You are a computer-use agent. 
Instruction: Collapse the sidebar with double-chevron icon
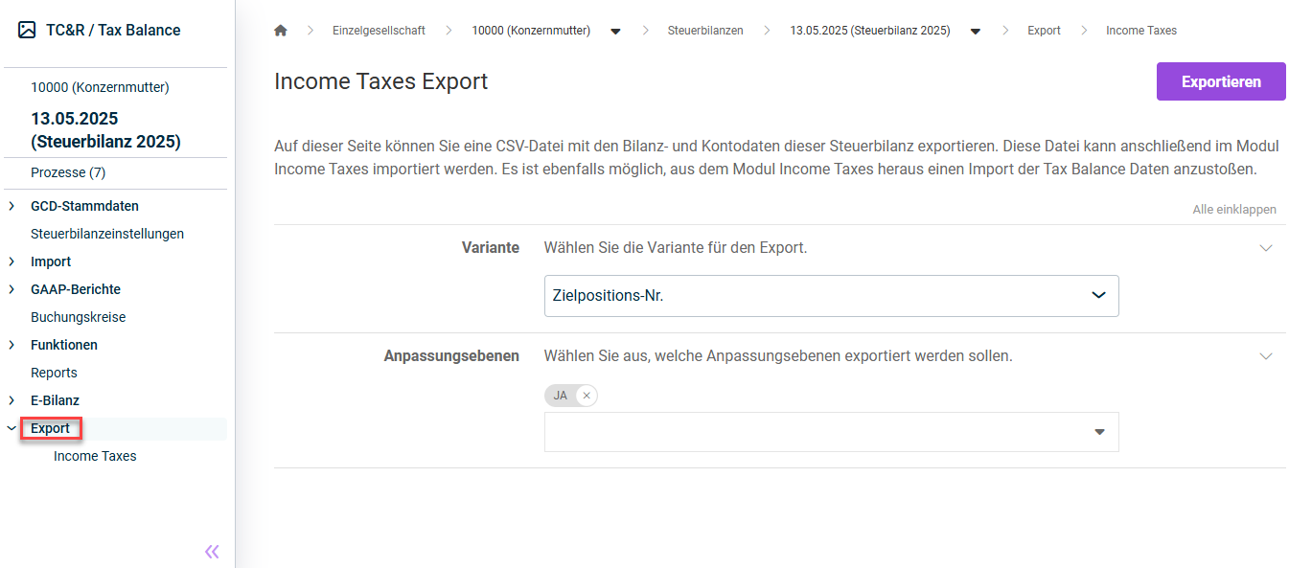(212, 551)
